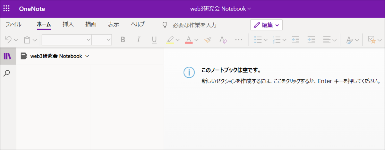Expand the paragraph alignment arrow

click(334, 40)
